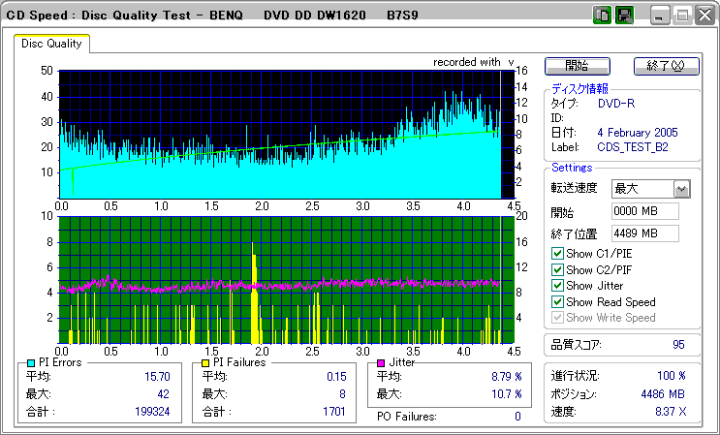Click the cyan PI Errors legend square
This screenshot has height=435, width=720.
coord(31,362)
